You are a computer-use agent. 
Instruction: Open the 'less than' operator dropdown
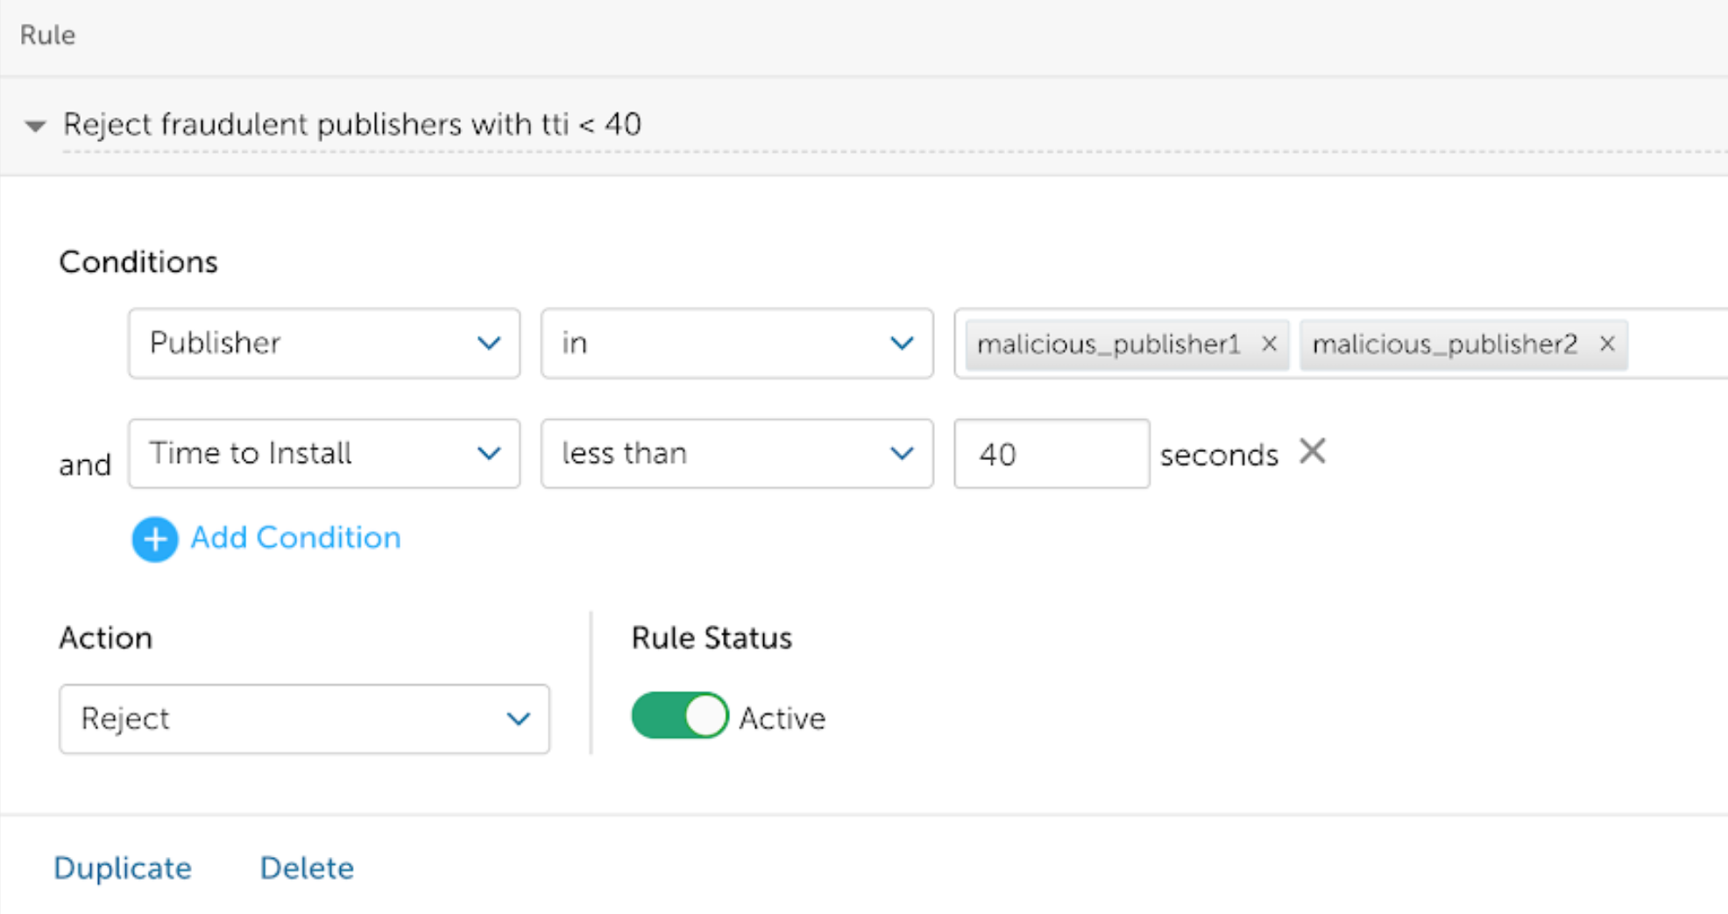[x=736, y=454]
